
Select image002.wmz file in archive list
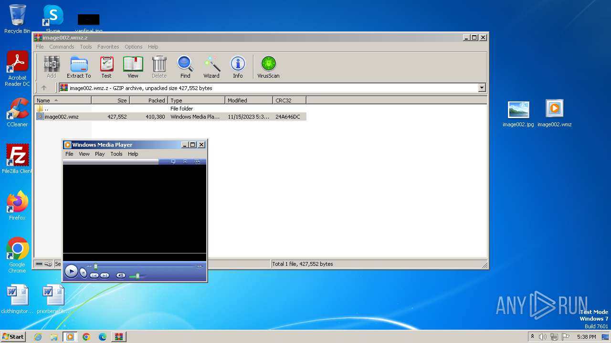click(170, 117)
